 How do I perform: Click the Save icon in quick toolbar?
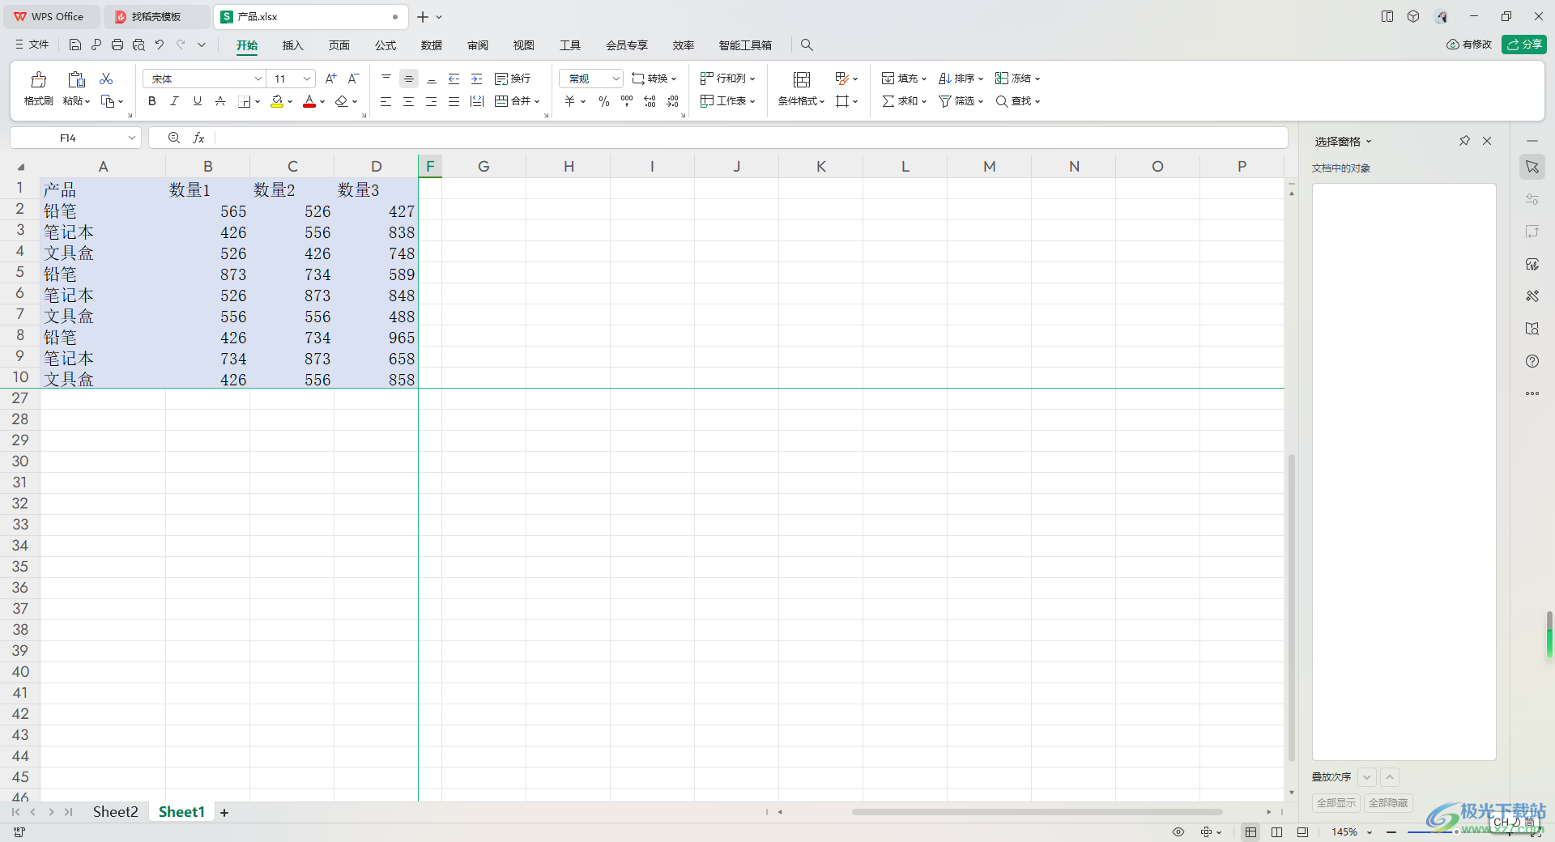75,45
